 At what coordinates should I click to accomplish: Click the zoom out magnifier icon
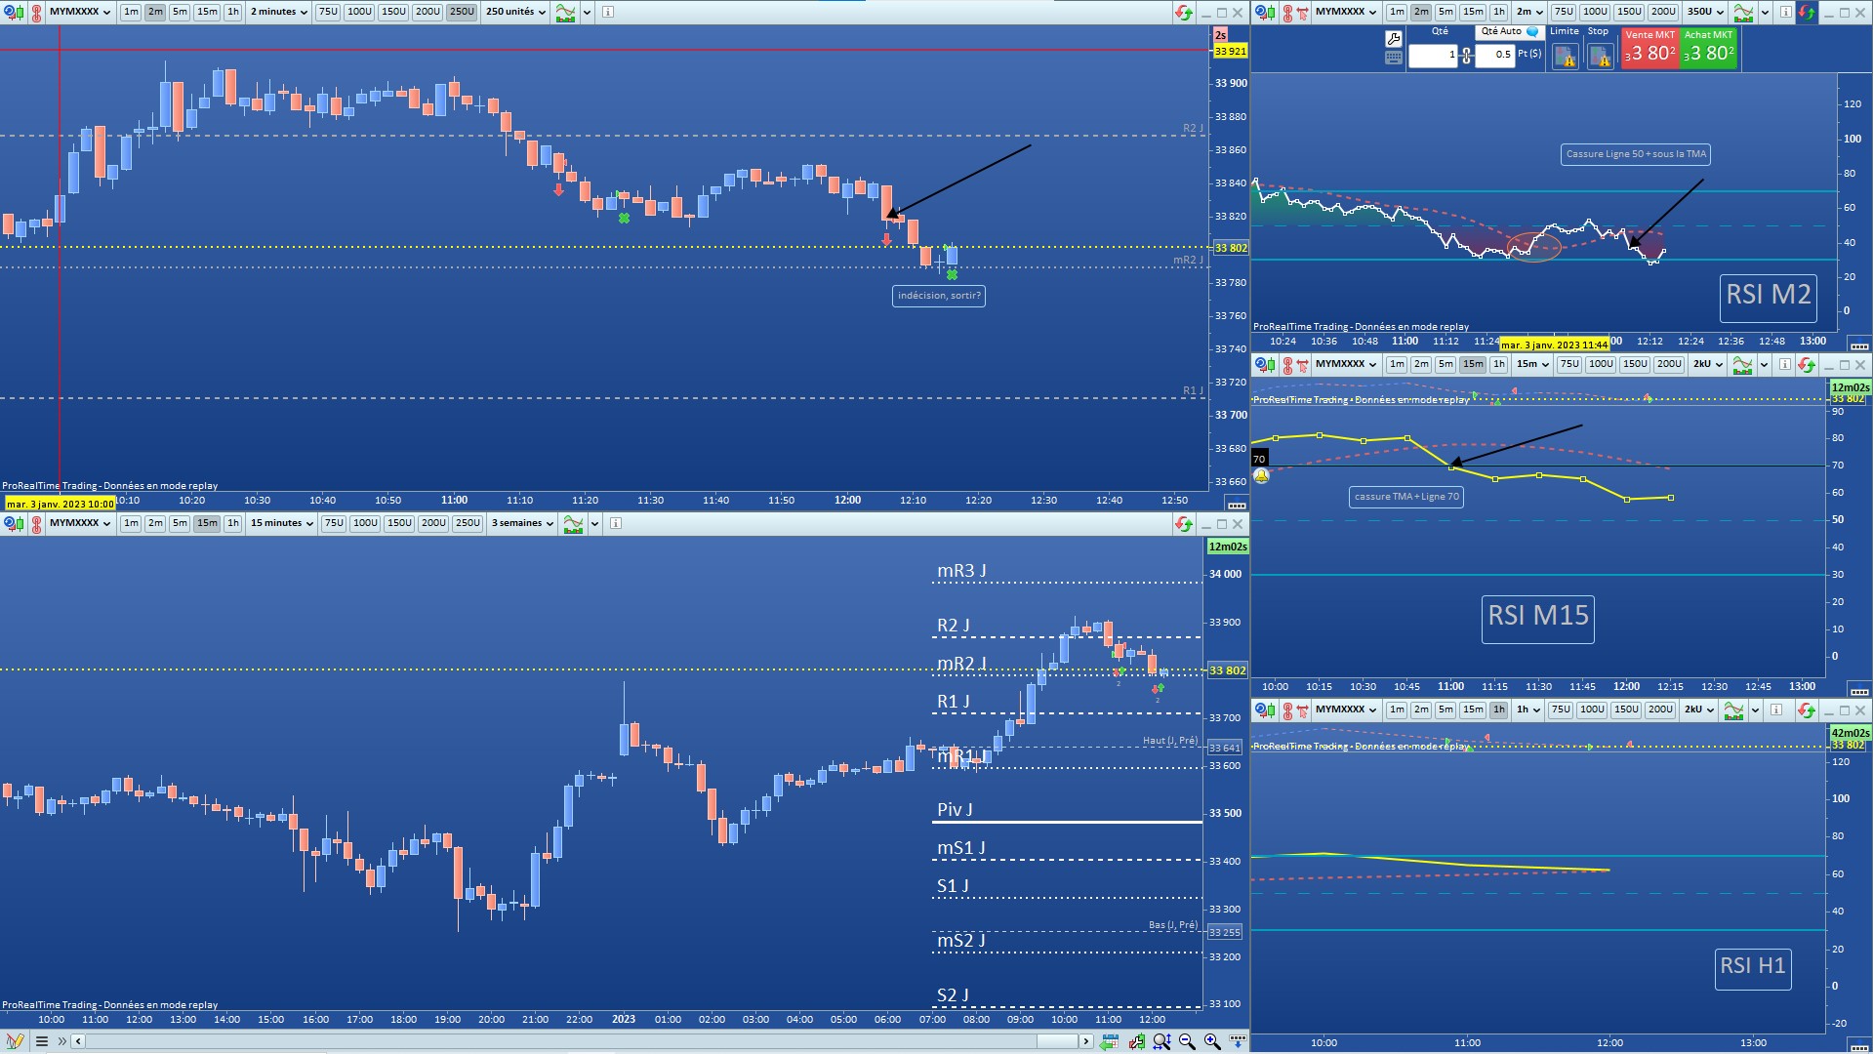[1187, 1042]
